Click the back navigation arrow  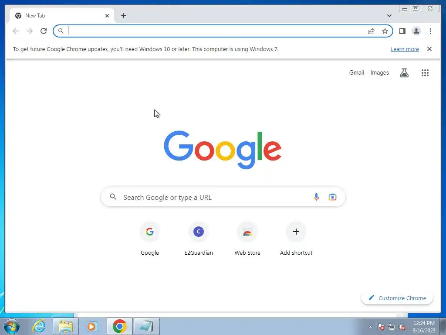[16, 31]
